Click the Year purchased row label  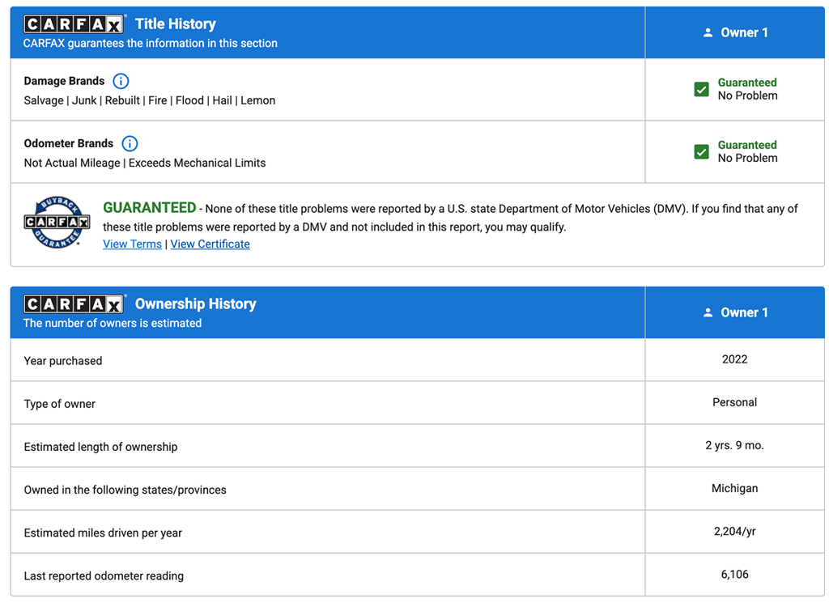[63, 361]
